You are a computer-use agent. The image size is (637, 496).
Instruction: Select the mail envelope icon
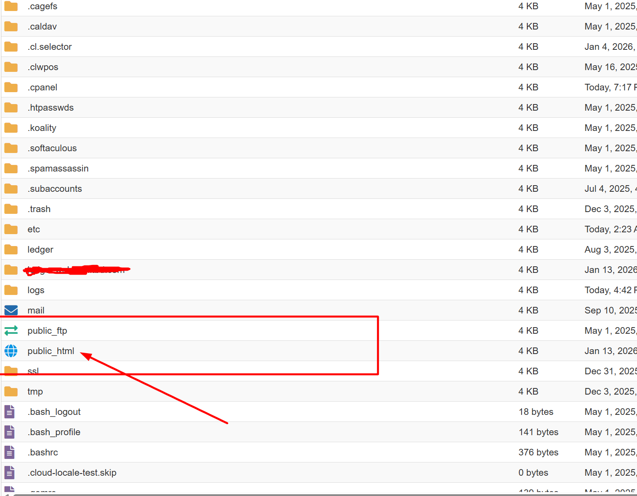coord(11,310)
